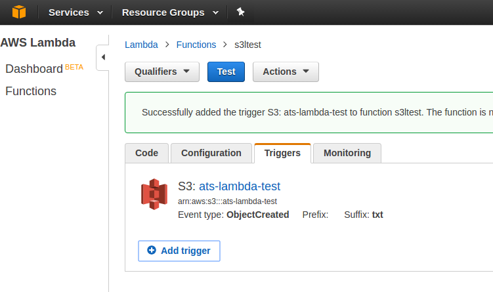
Task: Expand the Resource Groups menu
Action: pos(169,12)
